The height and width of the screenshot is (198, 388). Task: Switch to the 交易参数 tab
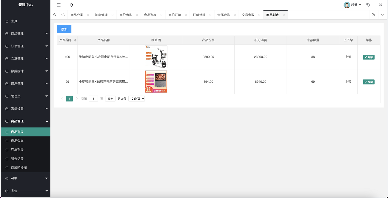point(248,15)
